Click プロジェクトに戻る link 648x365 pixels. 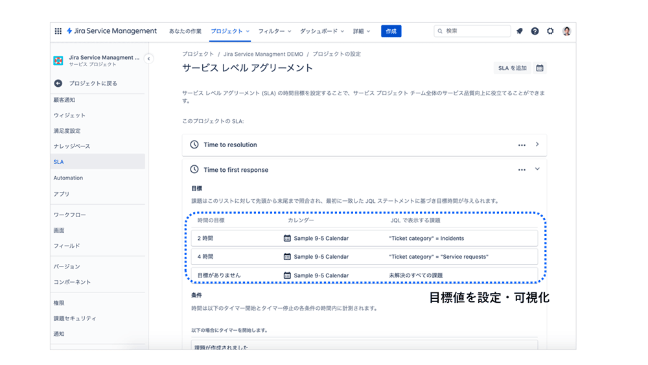(x=93, y=84)
